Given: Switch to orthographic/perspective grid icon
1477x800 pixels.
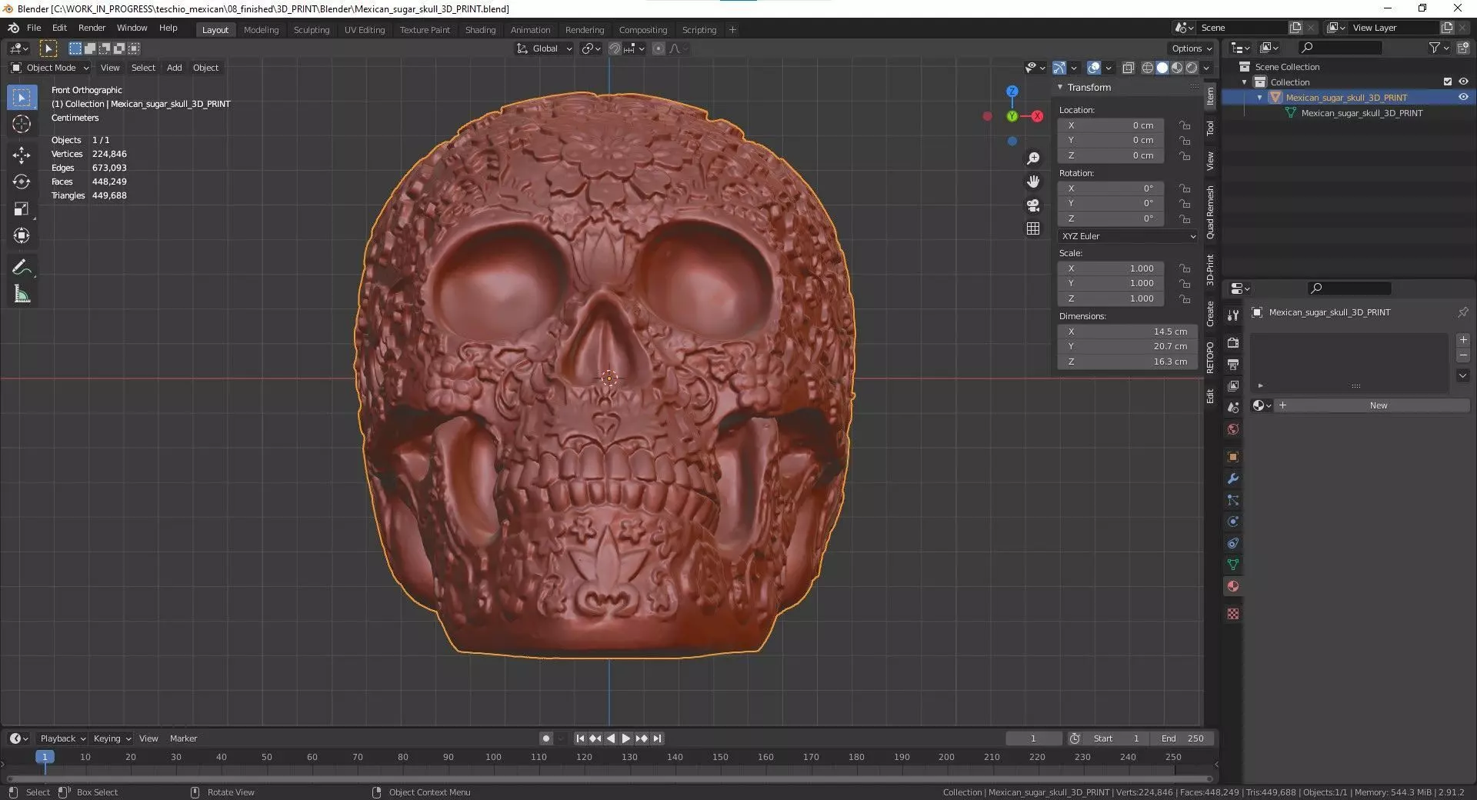Looking at the screenshot, I should pos(1033,228).
